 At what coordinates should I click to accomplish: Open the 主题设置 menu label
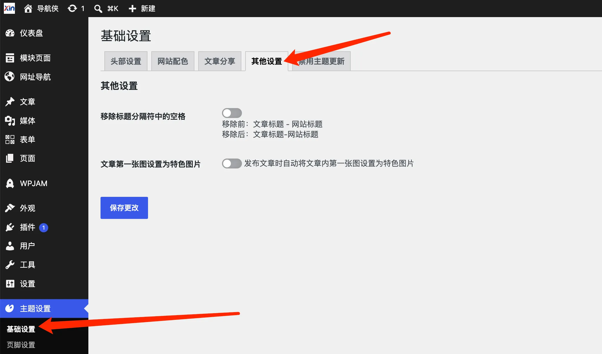click(35, 309)
